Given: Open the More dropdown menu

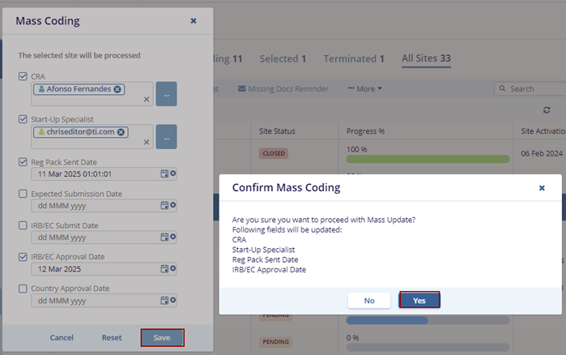Looking at the screenshot, I should tap(365, 88).
